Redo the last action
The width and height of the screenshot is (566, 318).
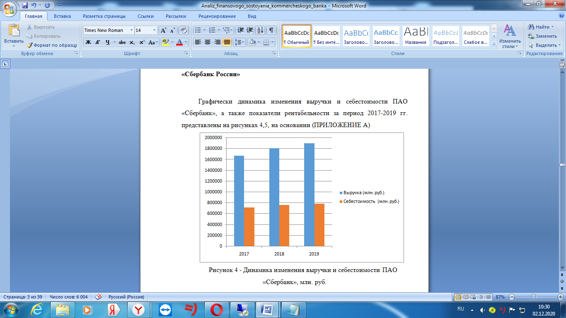tap(47, 5)
